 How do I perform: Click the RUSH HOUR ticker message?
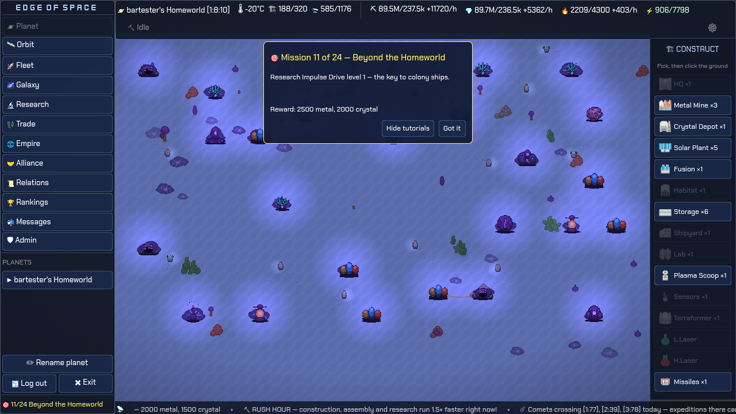(x=370, y=409)
